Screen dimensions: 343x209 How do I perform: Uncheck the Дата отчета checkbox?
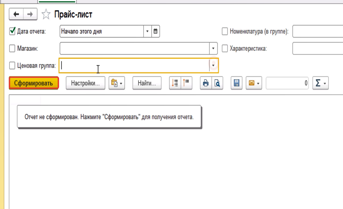12,31
